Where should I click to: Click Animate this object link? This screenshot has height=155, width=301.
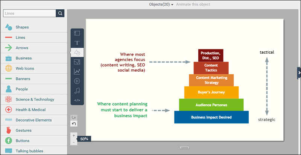(x=193, y=5)
